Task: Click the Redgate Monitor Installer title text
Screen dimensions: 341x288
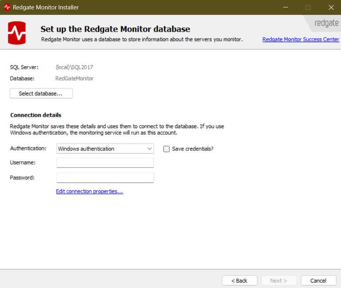Action: coord(46,7)
